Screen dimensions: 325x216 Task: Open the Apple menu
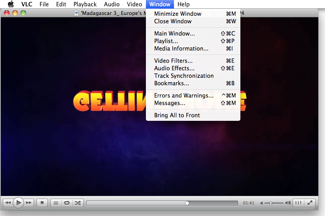pyautogui.click(x=11, y=4)
